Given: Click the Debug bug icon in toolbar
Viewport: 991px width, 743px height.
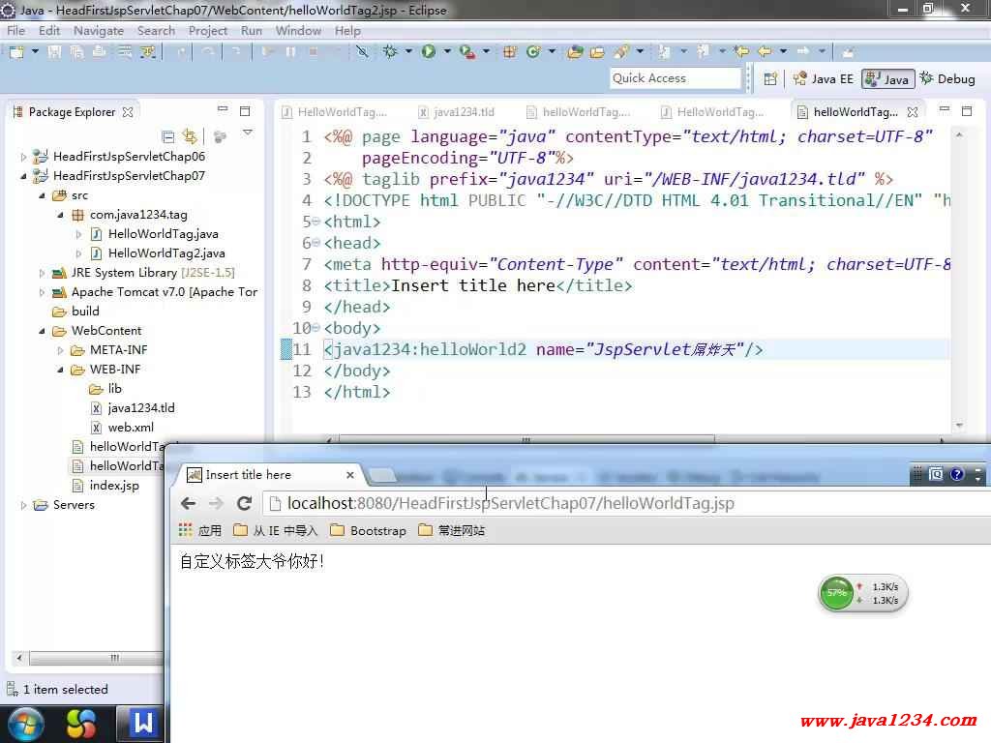Looking at the screenshot, I should [390, 51].
